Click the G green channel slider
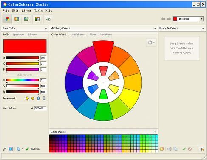The width and height of the screenshot is (207, 160). tap(23, 64)
